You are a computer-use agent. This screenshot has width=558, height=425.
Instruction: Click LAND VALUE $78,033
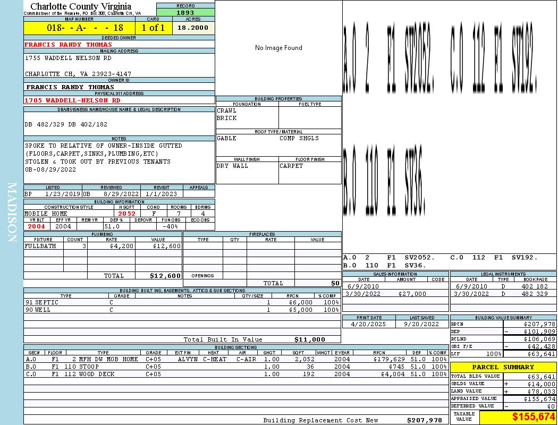(x=542, y=392)
